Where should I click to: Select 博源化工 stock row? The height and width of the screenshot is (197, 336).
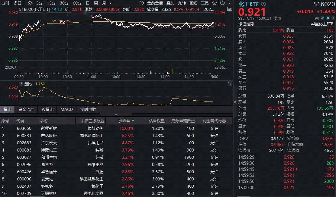point(116,150)
